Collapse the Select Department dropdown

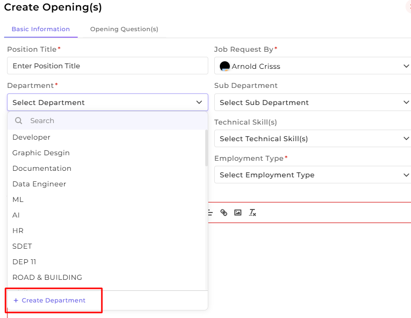tap(108, 102)
